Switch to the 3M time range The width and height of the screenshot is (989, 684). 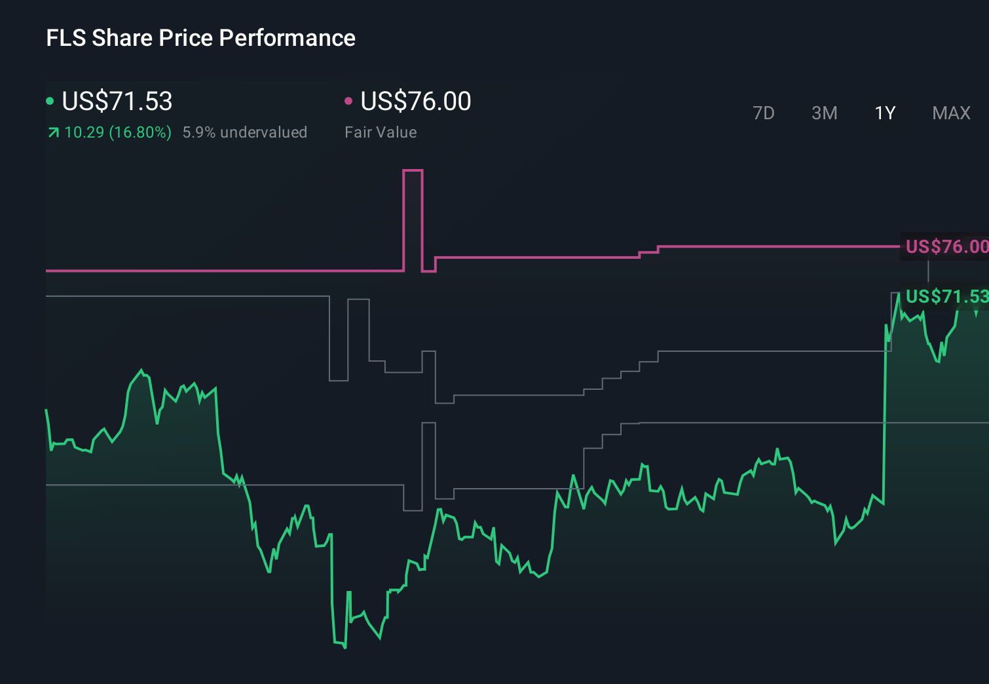coord(824,113)
